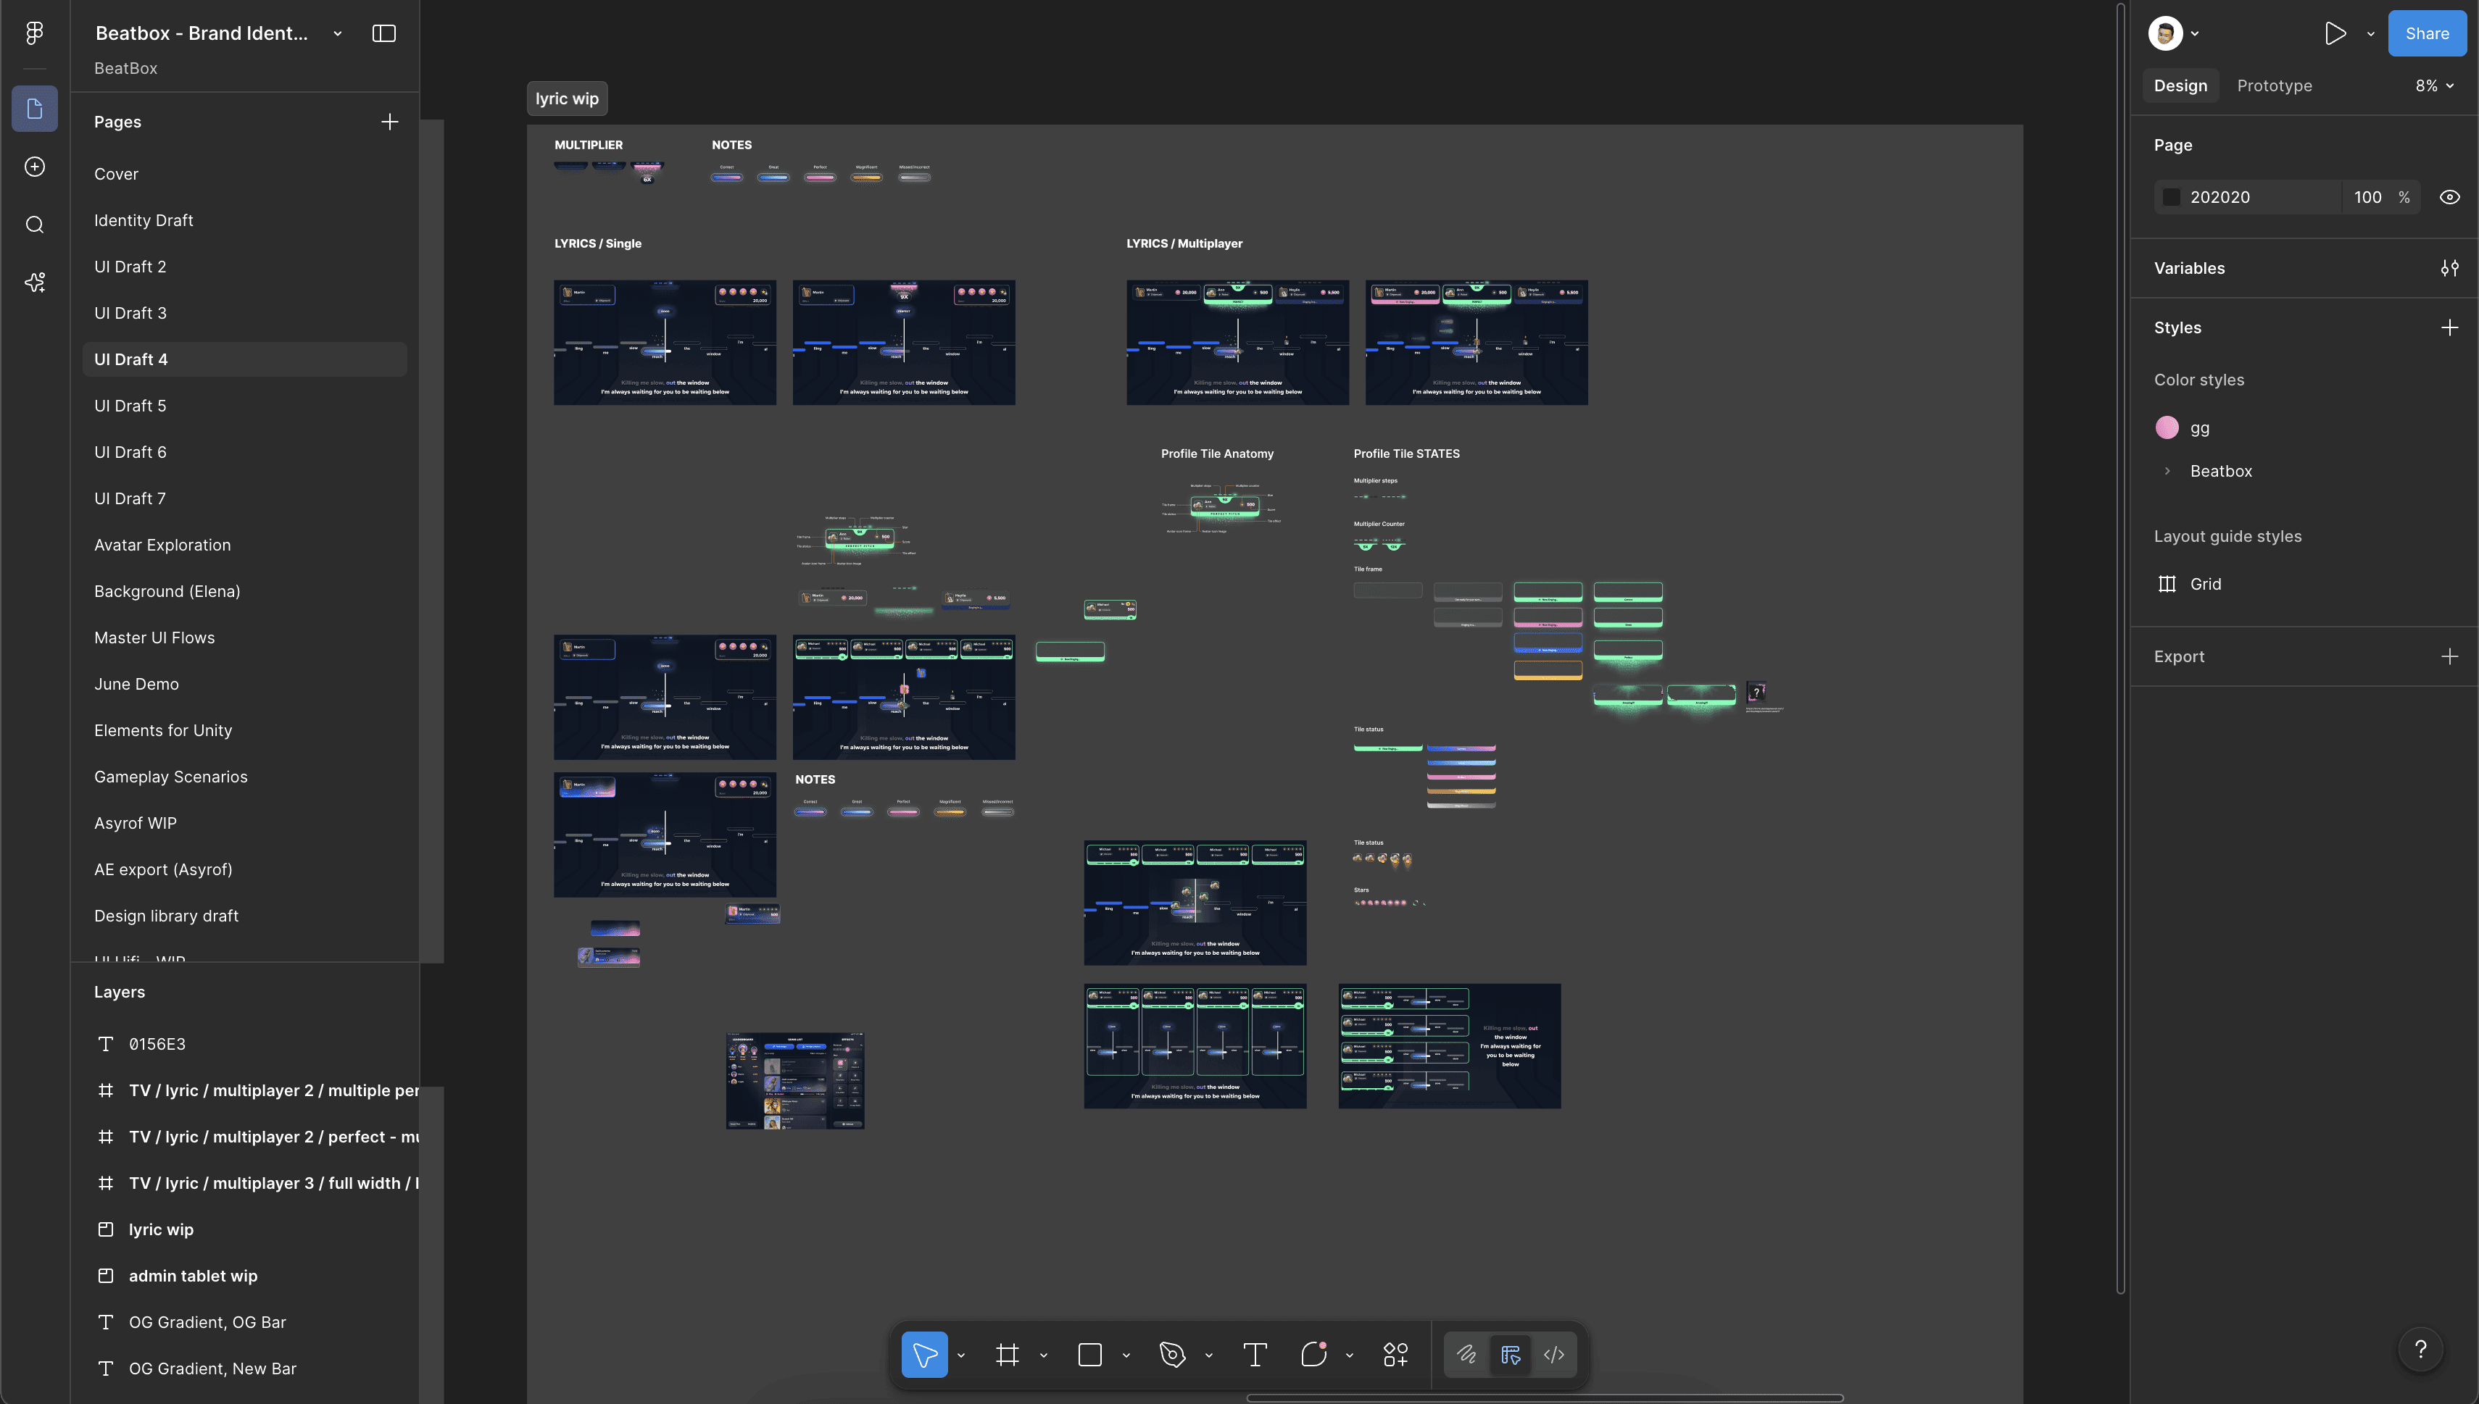Open the June Demo page

pyautogui.click(x=136, y=684)
